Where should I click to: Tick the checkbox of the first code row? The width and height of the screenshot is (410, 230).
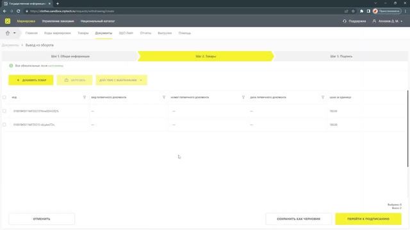(4, 111)
